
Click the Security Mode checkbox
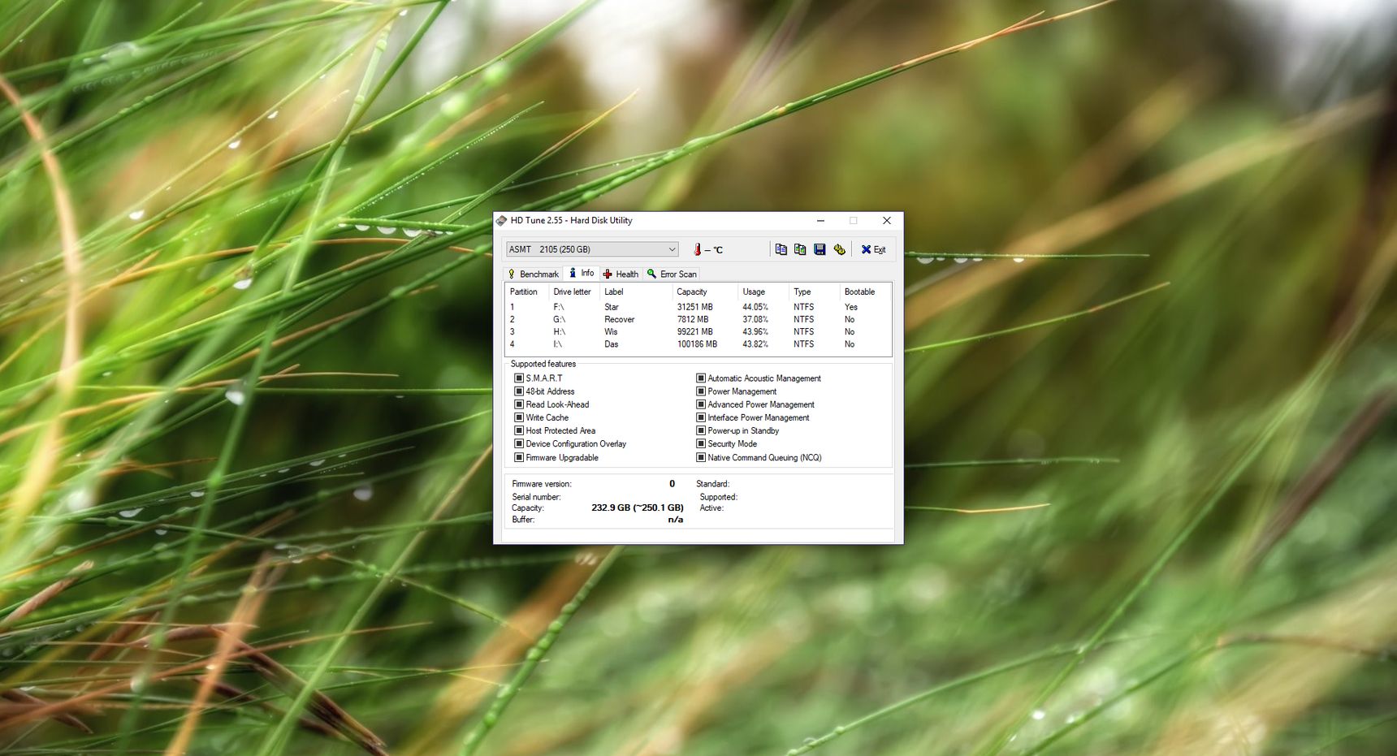tap(701, 444)
